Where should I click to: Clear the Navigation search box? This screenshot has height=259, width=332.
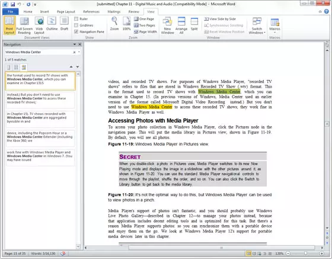74,52
